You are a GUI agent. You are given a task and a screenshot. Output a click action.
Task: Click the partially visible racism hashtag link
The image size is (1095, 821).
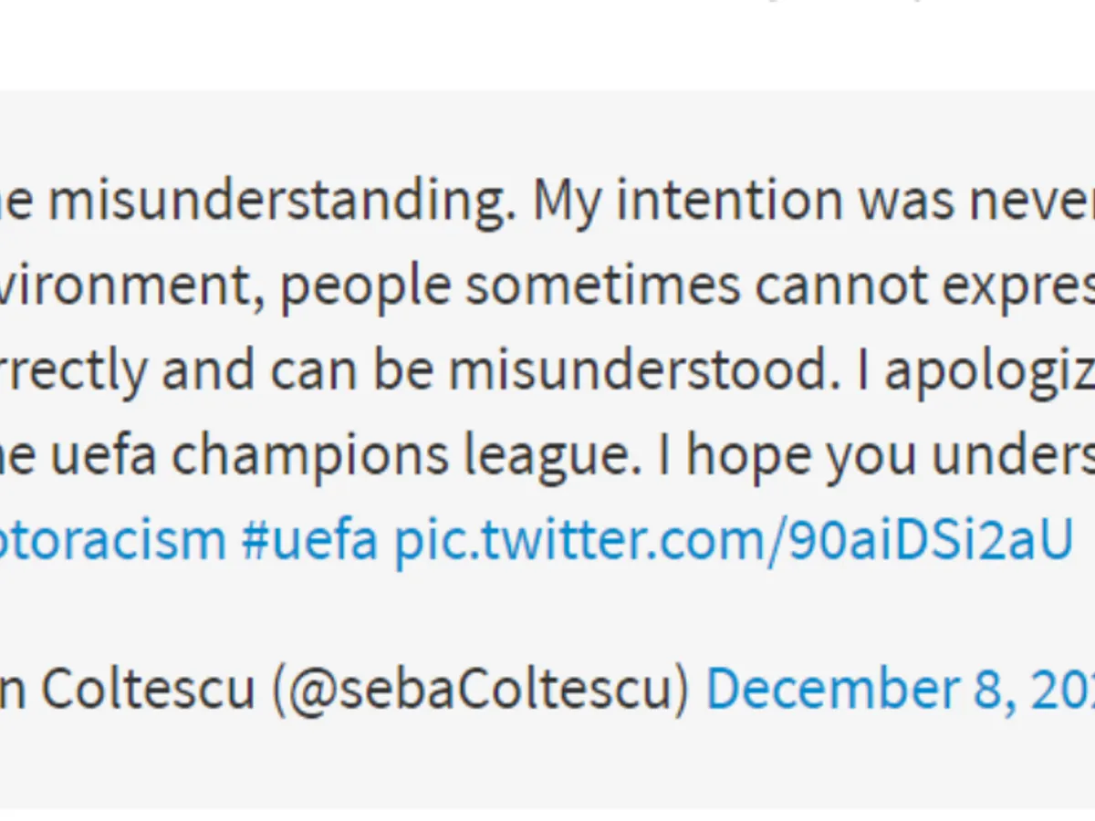tap(113, 540)
